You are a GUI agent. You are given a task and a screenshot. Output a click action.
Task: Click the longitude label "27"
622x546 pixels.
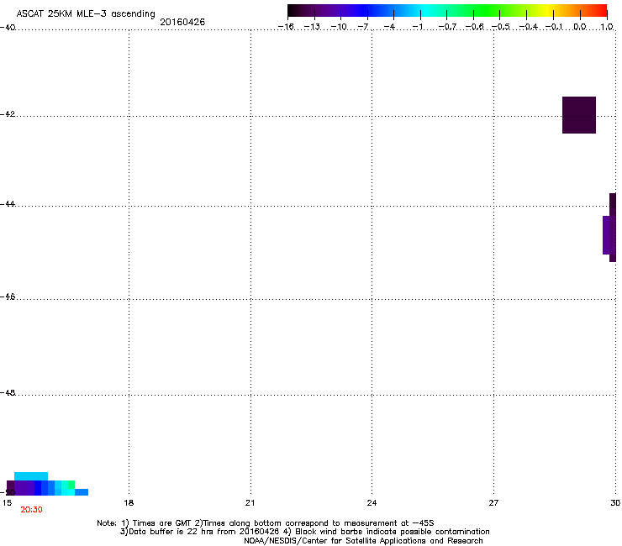pyautogui.click(x=493, y=503)
